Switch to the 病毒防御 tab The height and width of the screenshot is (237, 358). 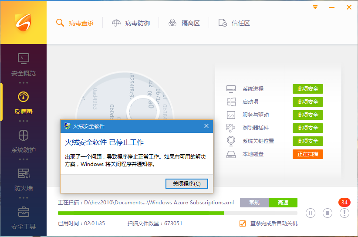131,23
